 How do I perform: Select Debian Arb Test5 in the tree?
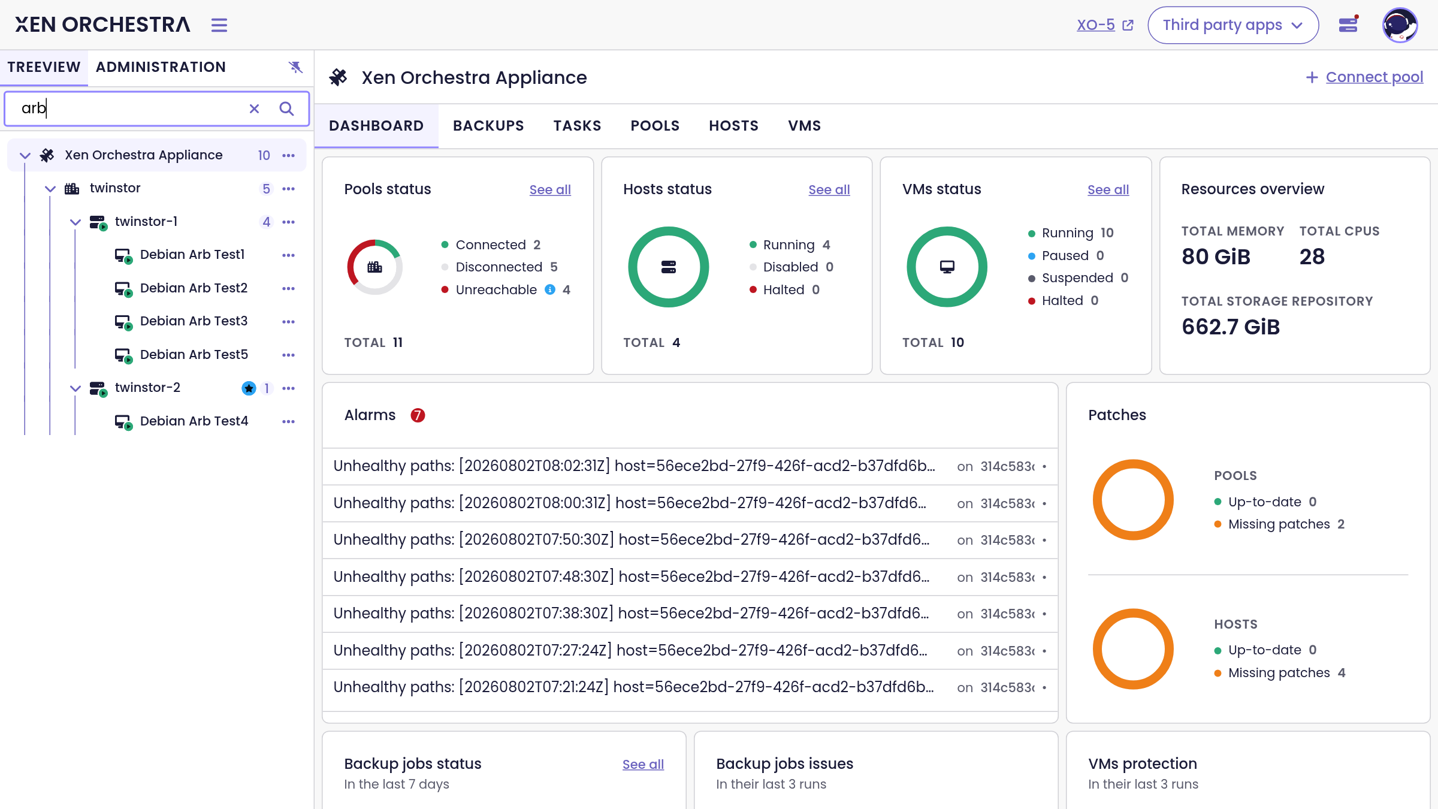[194, 355]
